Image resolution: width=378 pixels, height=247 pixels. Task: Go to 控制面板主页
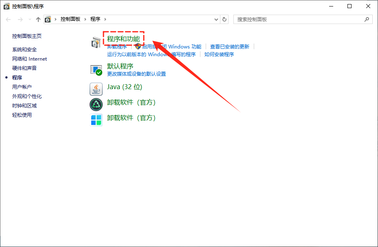[27, 36]
